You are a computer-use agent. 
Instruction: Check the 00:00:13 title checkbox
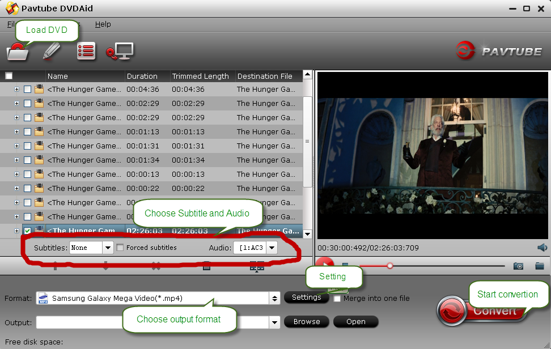point(27,174)
